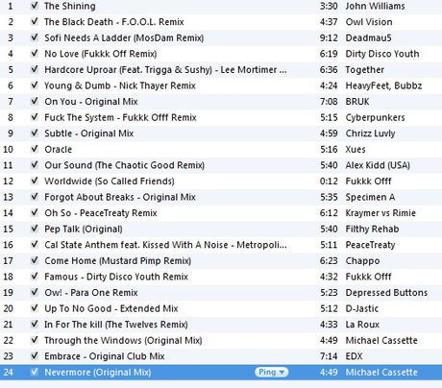Screen dimensions: 442x388
Task: Click the 7:14 duration of Embrace
Action: (x=329, y=356)
